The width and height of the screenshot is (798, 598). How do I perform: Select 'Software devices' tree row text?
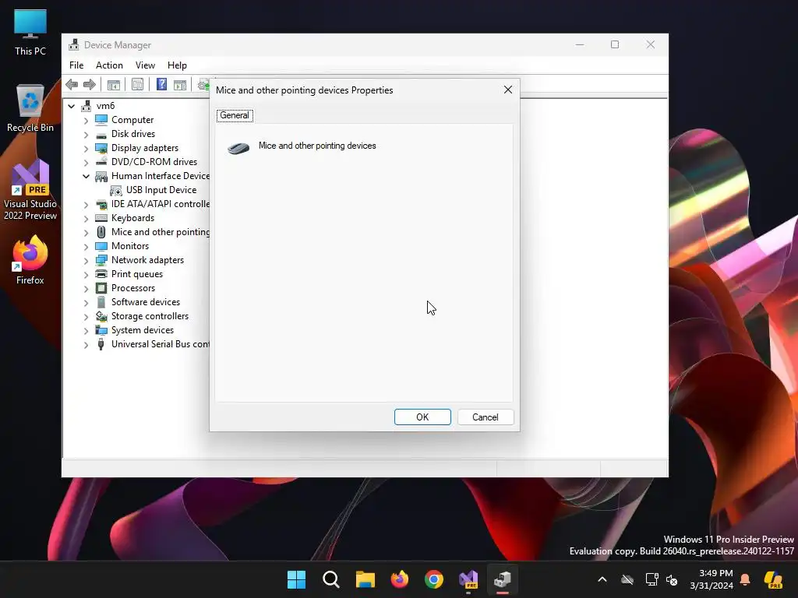pos(146,302)
